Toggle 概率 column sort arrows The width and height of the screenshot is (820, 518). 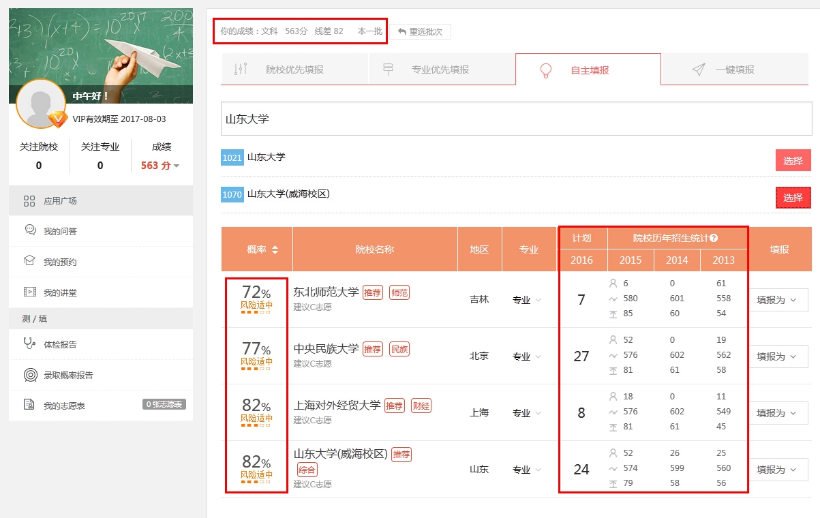[x=275, y=250]
